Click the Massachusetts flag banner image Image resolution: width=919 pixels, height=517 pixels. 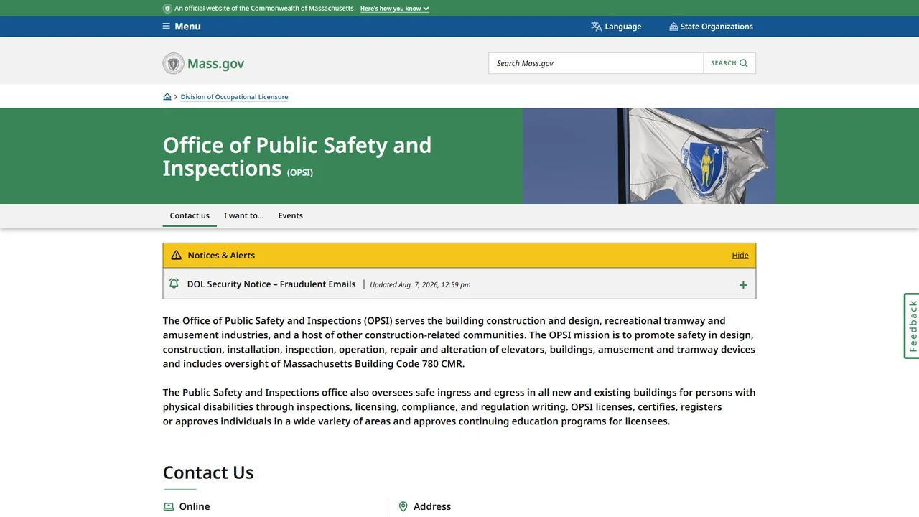click(649, 156)
